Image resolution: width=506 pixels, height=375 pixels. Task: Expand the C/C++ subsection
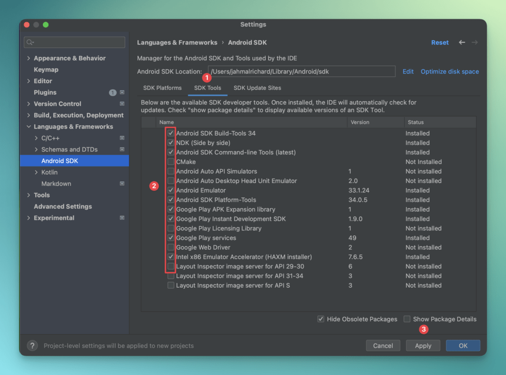click(36, 138)
